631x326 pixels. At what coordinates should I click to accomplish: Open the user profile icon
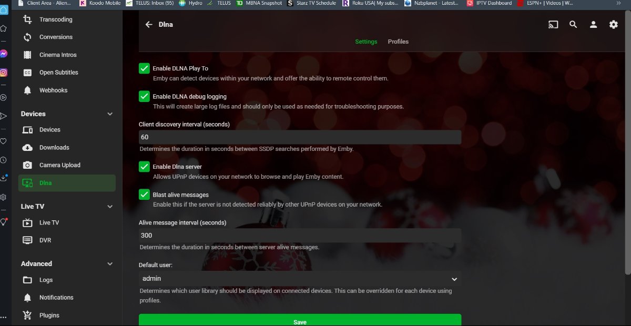593,24
